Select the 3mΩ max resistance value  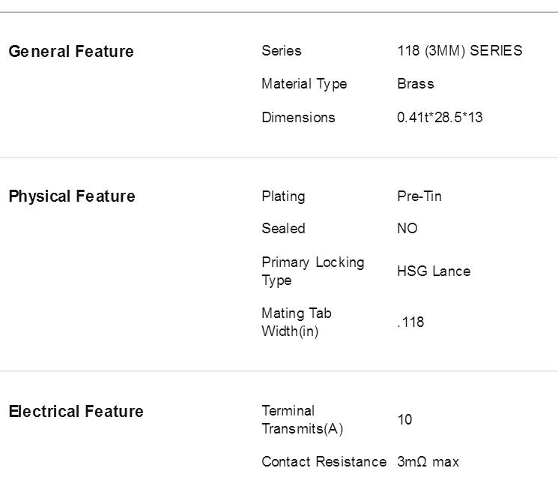pyautogui.click(x=428, y=462)
